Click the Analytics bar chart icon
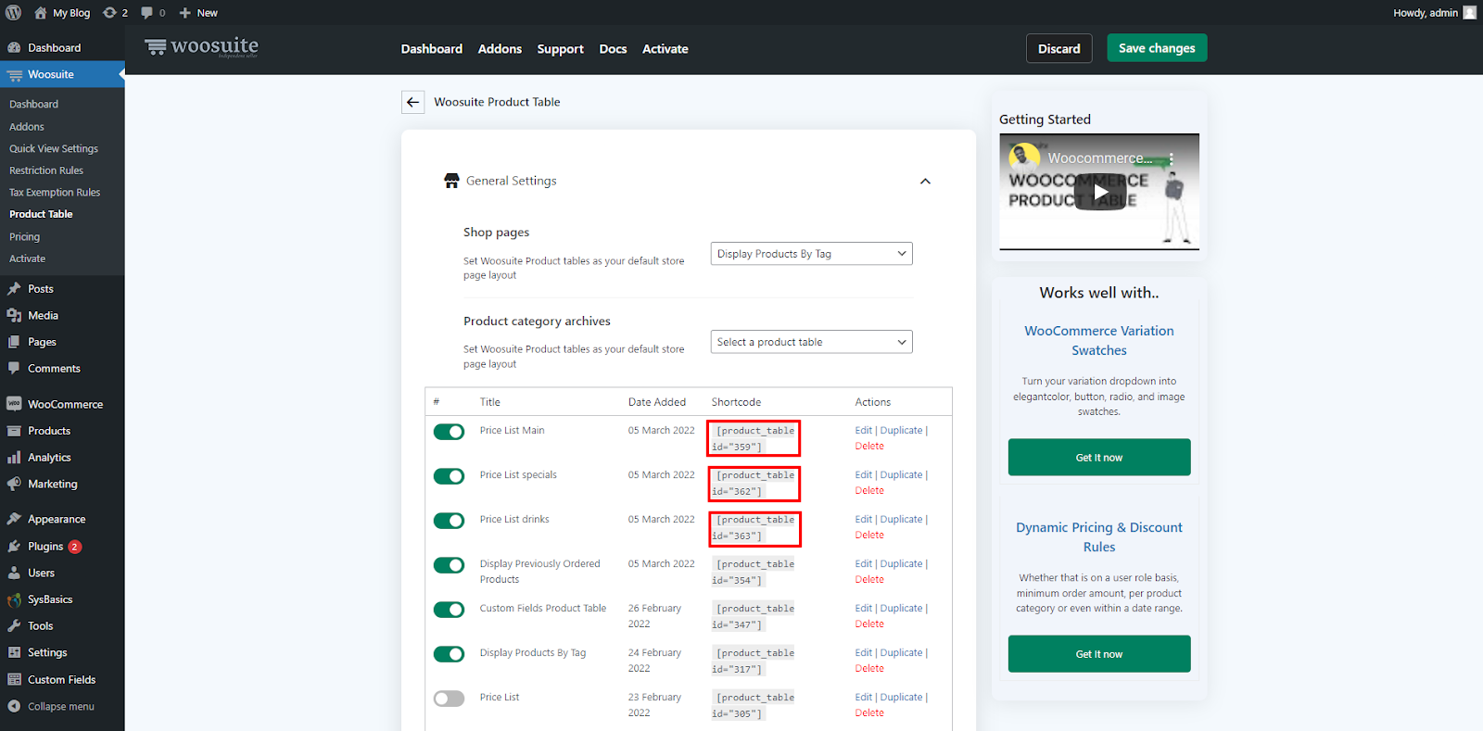Screen dimensions: 1483x731 pyautogui.click(x=14, y=458)
